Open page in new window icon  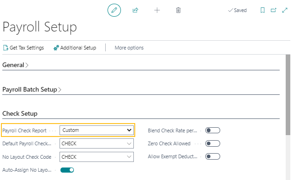point(274,10)
